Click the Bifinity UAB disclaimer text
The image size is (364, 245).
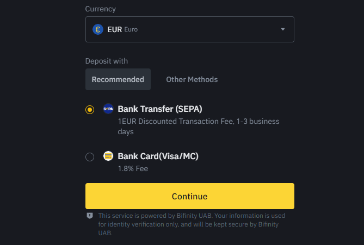[x=192, y=224]
